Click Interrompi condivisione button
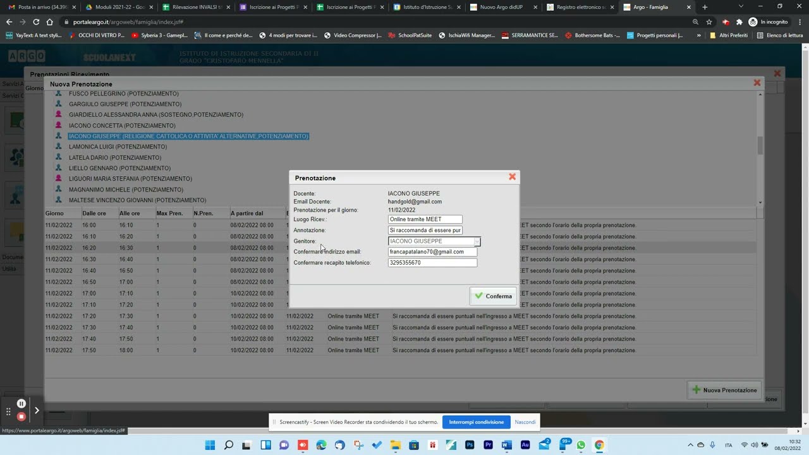 [x=477, y=422]
